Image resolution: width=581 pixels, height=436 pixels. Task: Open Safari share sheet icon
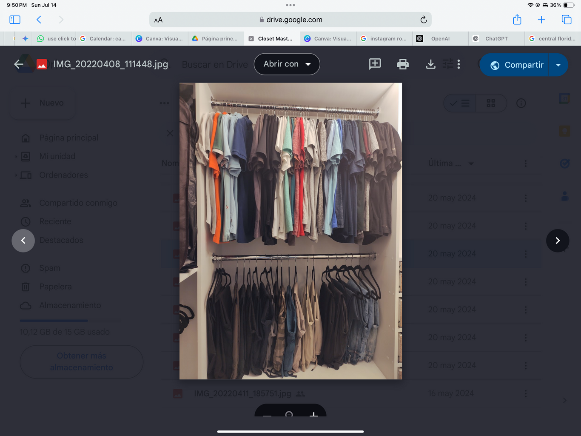coord(517,20)
